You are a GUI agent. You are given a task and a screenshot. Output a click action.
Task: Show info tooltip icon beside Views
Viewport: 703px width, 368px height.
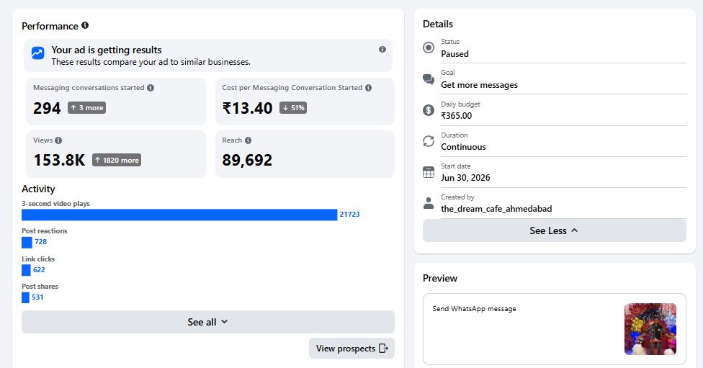pyautogui.click(x=58, y=140)
